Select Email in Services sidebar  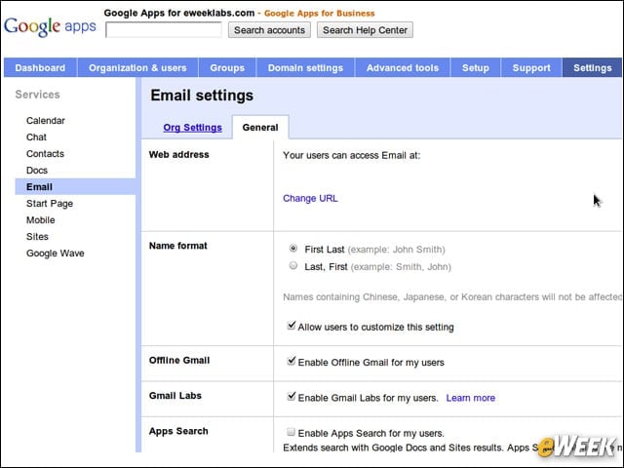[75, 186]
